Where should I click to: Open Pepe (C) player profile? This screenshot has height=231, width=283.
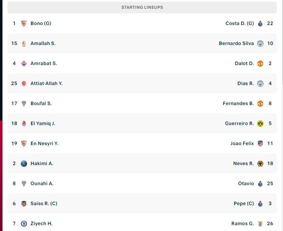click(x=243, y=203)
